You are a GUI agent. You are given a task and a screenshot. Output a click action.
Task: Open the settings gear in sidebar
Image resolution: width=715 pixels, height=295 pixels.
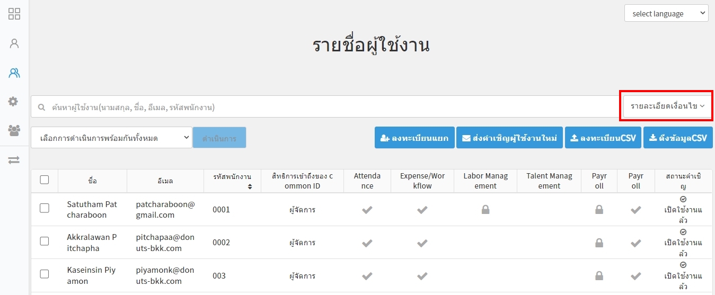(13, 101)
